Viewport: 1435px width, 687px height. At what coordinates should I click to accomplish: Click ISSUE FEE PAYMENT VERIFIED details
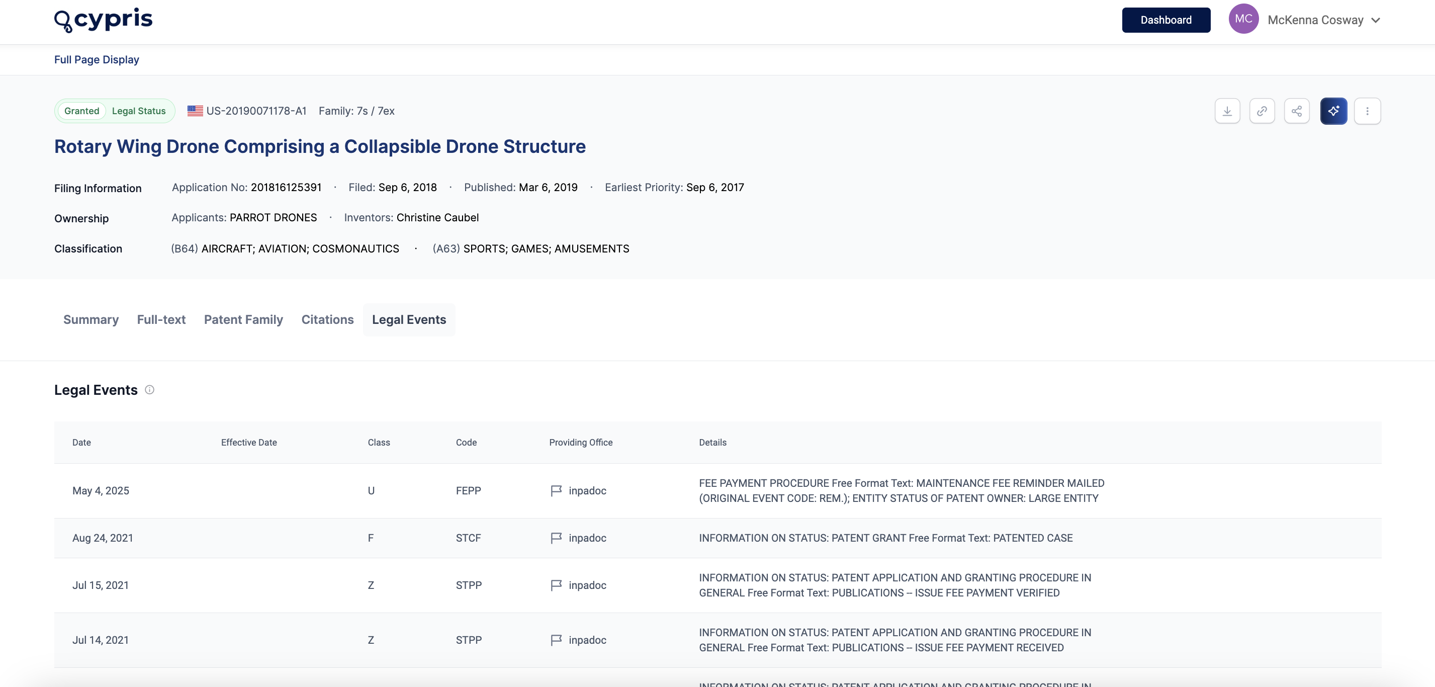tap(894, 585)
